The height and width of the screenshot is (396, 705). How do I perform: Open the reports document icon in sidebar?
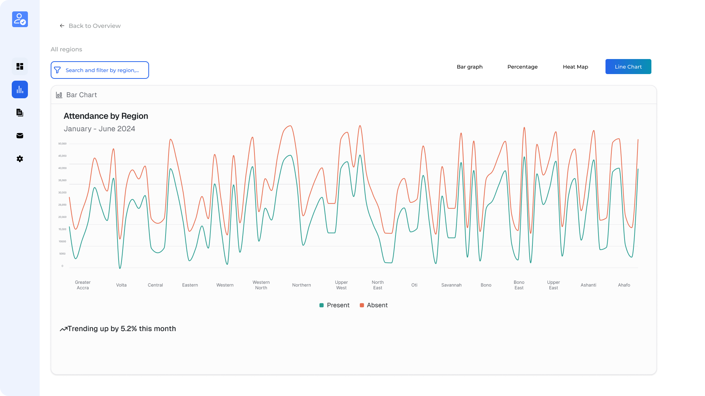[19, 113]
